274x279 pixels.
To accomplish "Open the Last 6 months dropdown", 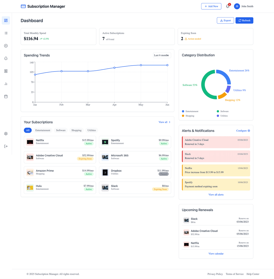I will pyautogui.click(x=162, y=55).
